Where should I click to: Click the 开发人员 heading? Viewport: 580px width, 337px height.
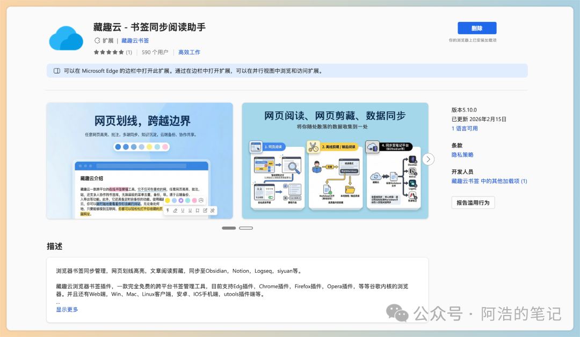(462, 172)
